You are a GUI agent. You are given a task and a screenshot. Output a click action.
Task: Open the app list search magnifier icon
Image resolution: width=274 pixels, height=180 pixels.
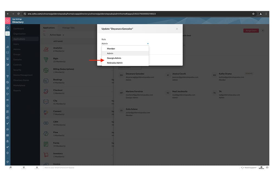[44, 35]
